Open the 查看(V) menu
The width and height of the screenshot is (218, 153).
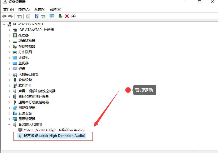click(40, 9)
